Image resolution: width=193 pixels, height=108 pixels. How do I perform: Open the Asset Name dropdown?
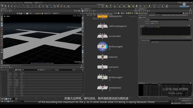tap(154, 15)
